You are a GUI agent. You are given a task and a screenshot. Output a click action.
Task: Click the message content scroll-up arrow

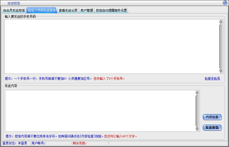pos(197,92)
